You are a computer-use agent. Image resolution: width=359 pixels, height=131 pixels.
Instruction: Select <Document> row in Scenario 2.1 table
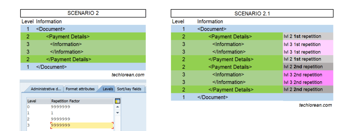click(252, 29)
